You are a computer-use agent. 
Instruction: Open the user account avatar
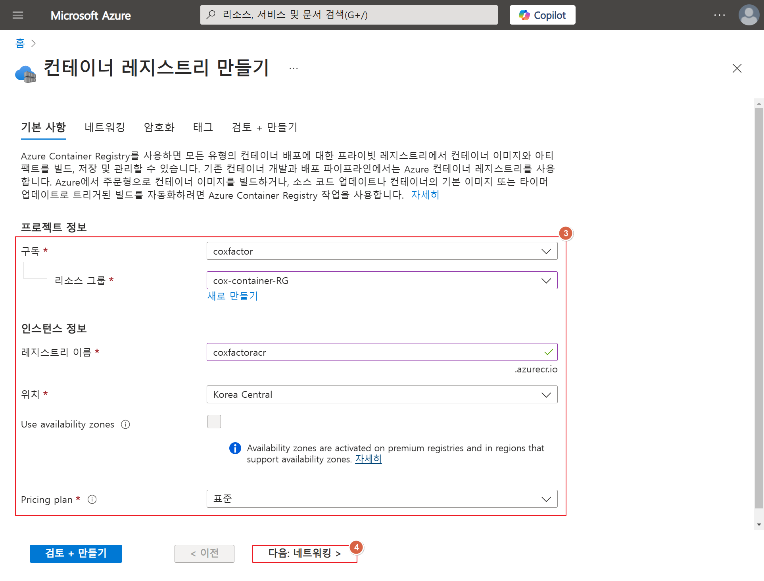(x=749, y=15)
